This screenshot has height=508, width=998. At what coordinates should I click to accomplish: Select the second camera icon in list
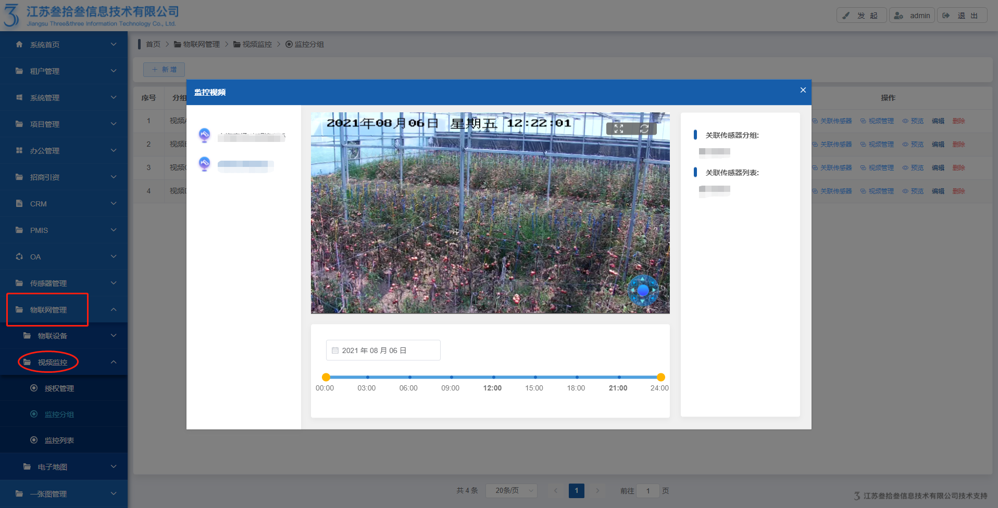[x=205, y=164]
